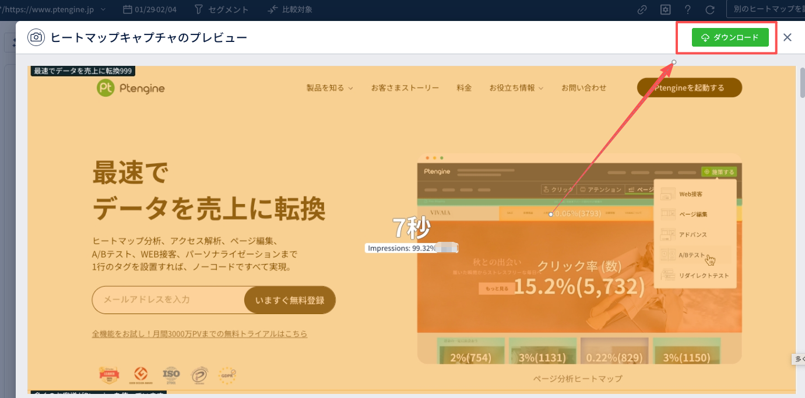The image size is (805, 398).
Task: Click the refresh icon in top toolbar
Action: pos(710,9)
